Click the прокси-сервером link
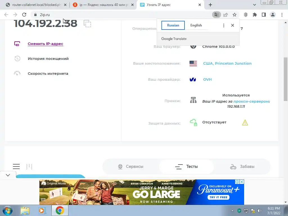The image size is (288, 216). point(251,101)
